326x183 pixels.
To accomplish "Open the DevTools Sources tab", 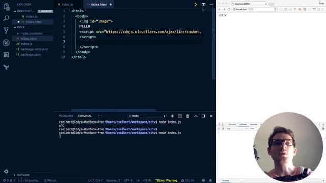I will (254, 124).
